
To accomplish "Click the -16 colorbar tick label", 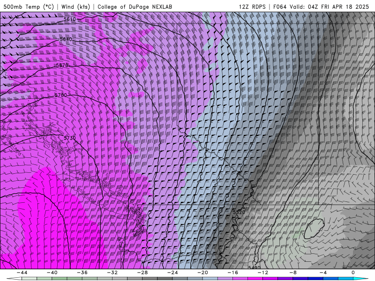I will coord(232,273).
